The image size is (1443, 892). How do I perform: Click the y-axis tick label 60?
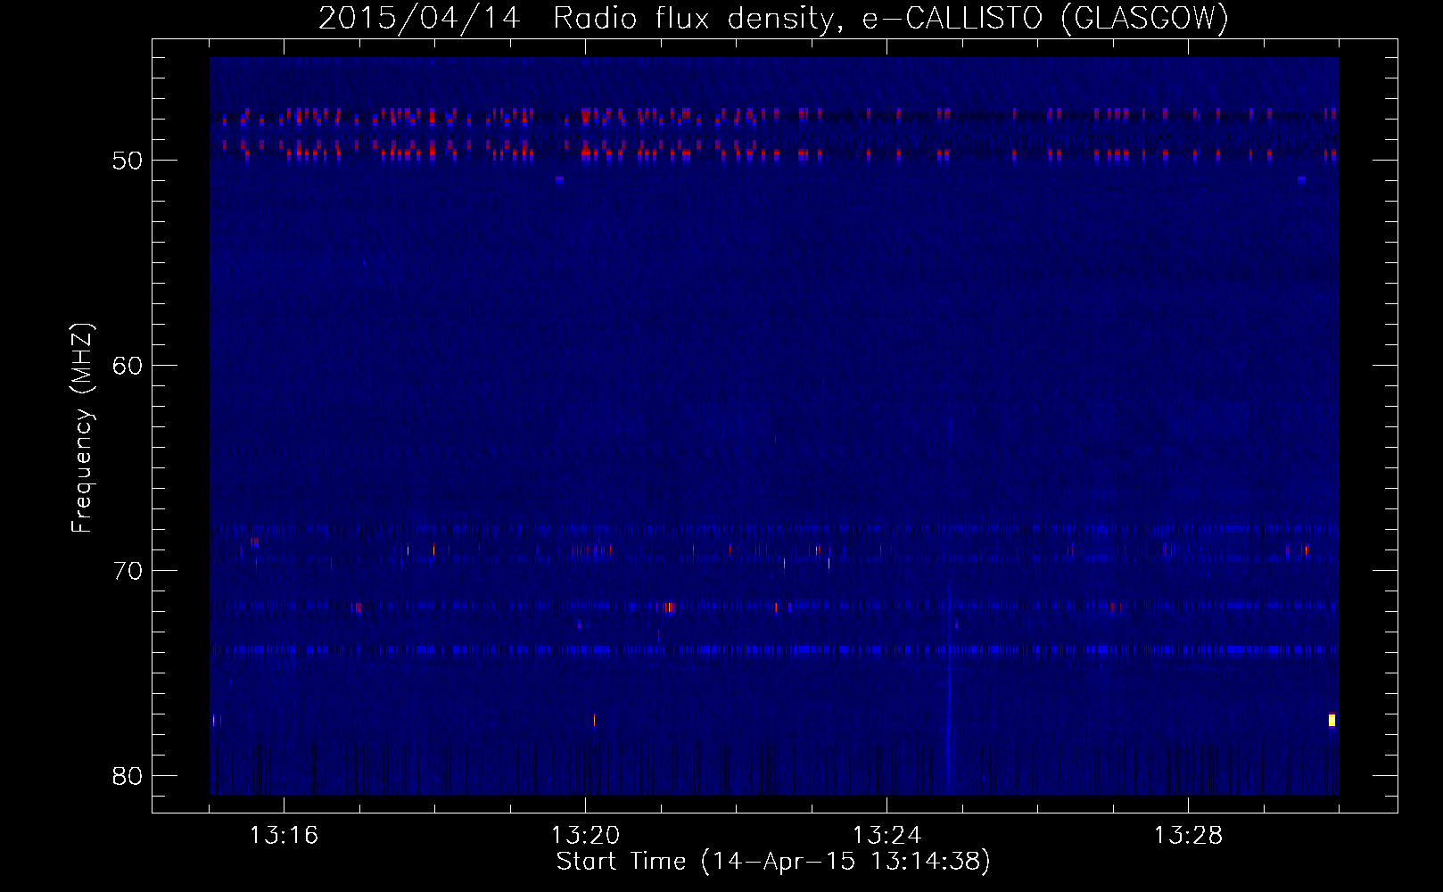(128, 366)
